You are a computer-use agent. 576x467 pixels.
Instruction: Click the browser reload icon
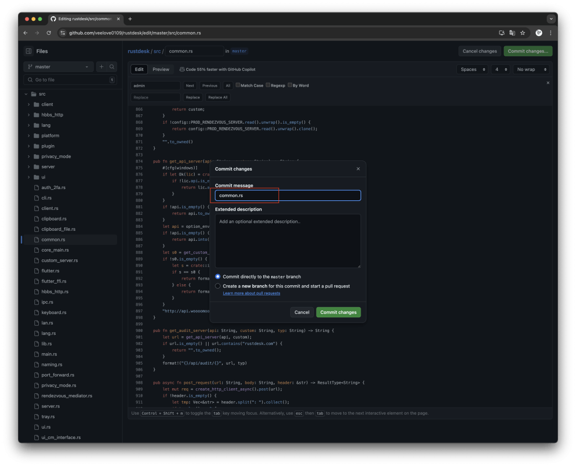point(49,33)
